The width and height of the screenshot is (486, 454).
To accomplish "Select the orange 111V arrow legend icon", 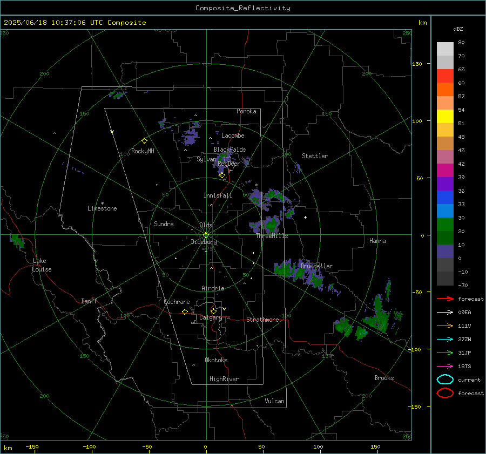I will (x=445, y=326).
